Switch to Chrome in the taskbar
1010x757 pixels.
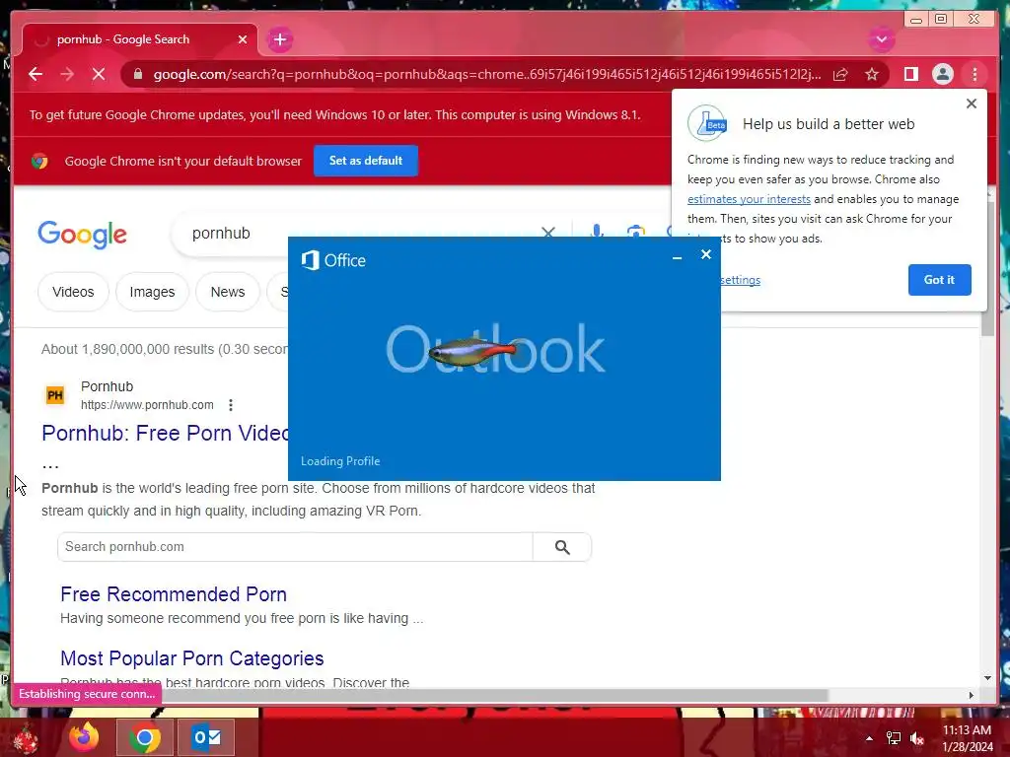click(145, 737)
